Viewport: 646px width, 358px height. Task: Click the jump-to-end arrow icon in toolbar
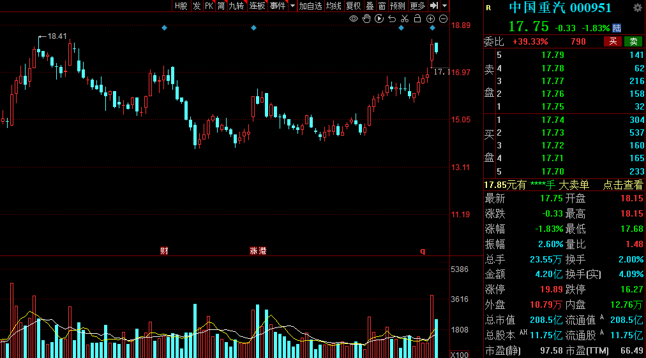point(434,6)
